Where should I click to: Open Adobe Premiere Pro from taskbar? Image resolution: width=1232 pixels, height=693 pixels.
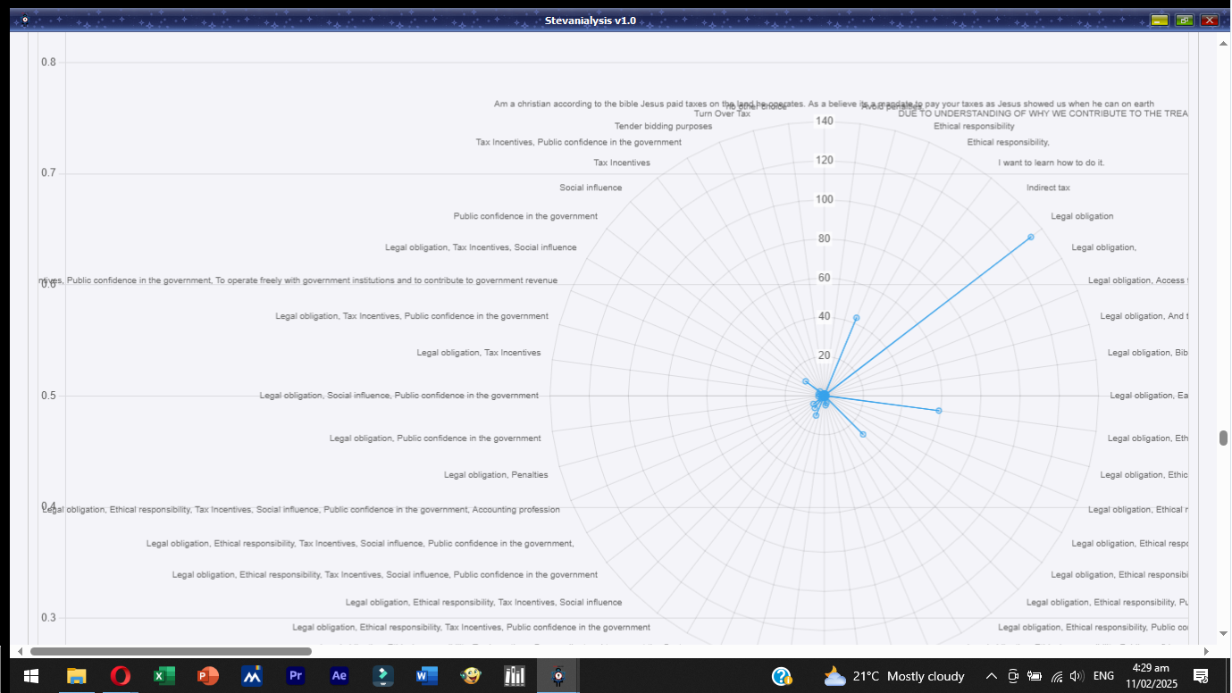pyautogui.click(x=296, y=676)
